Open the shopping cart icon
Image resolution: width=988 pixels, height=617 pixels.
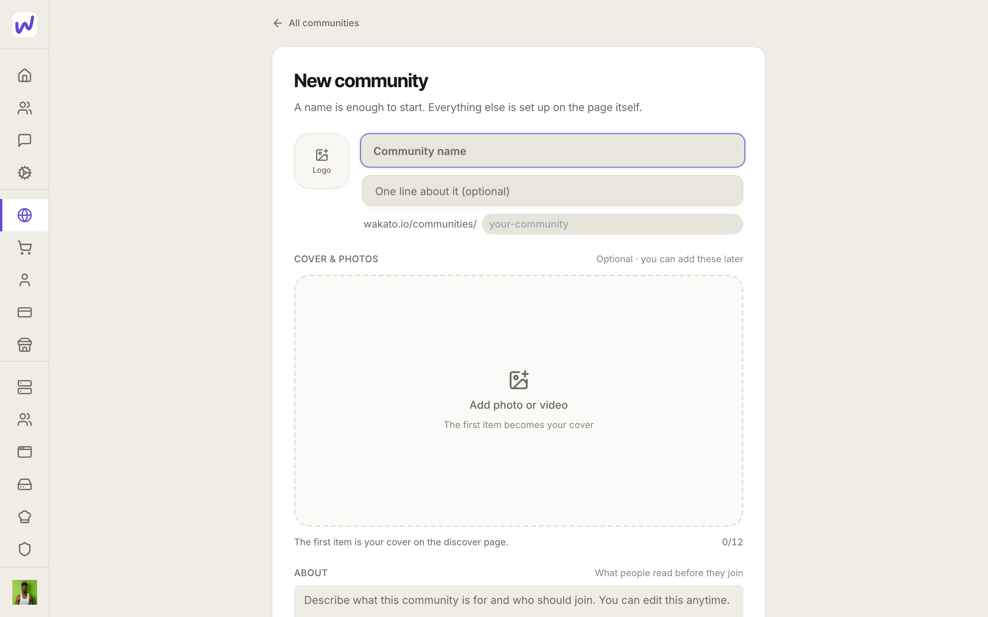coord(24,248)
